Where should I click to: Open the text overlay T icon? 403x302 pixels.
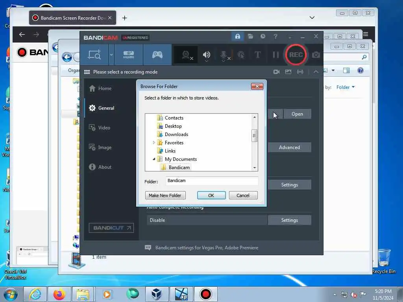coord(257,55)
